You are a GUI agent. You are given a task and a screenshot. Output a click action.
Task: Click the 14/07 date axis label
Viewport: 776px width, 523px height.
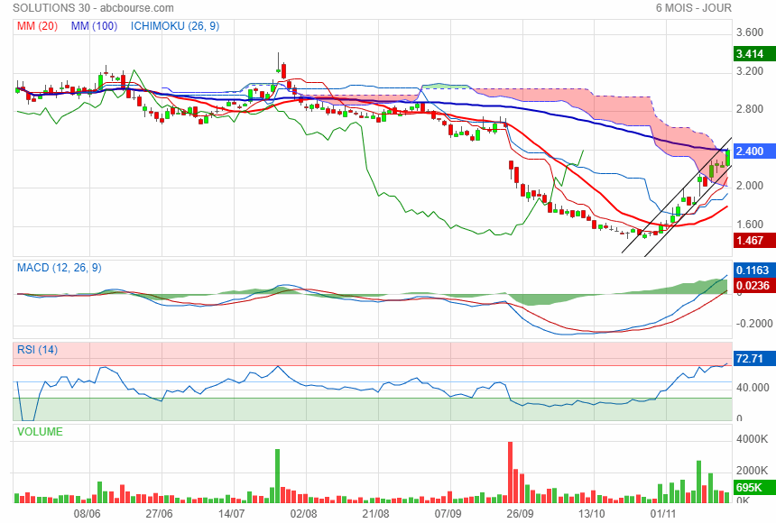(231, 514)
